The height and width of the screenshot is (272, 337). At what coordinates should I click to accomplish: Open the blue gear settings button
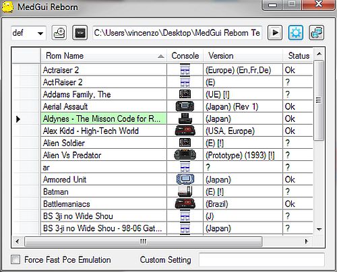coord(296,33)
